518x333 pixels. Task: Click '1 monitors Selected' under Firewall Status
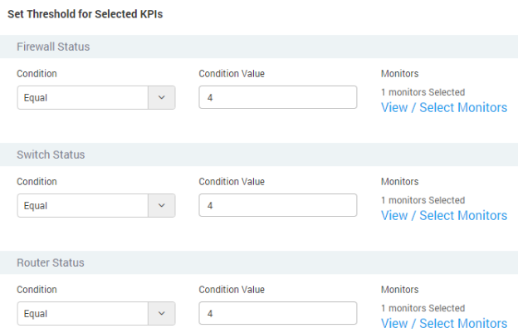point(423,92)
